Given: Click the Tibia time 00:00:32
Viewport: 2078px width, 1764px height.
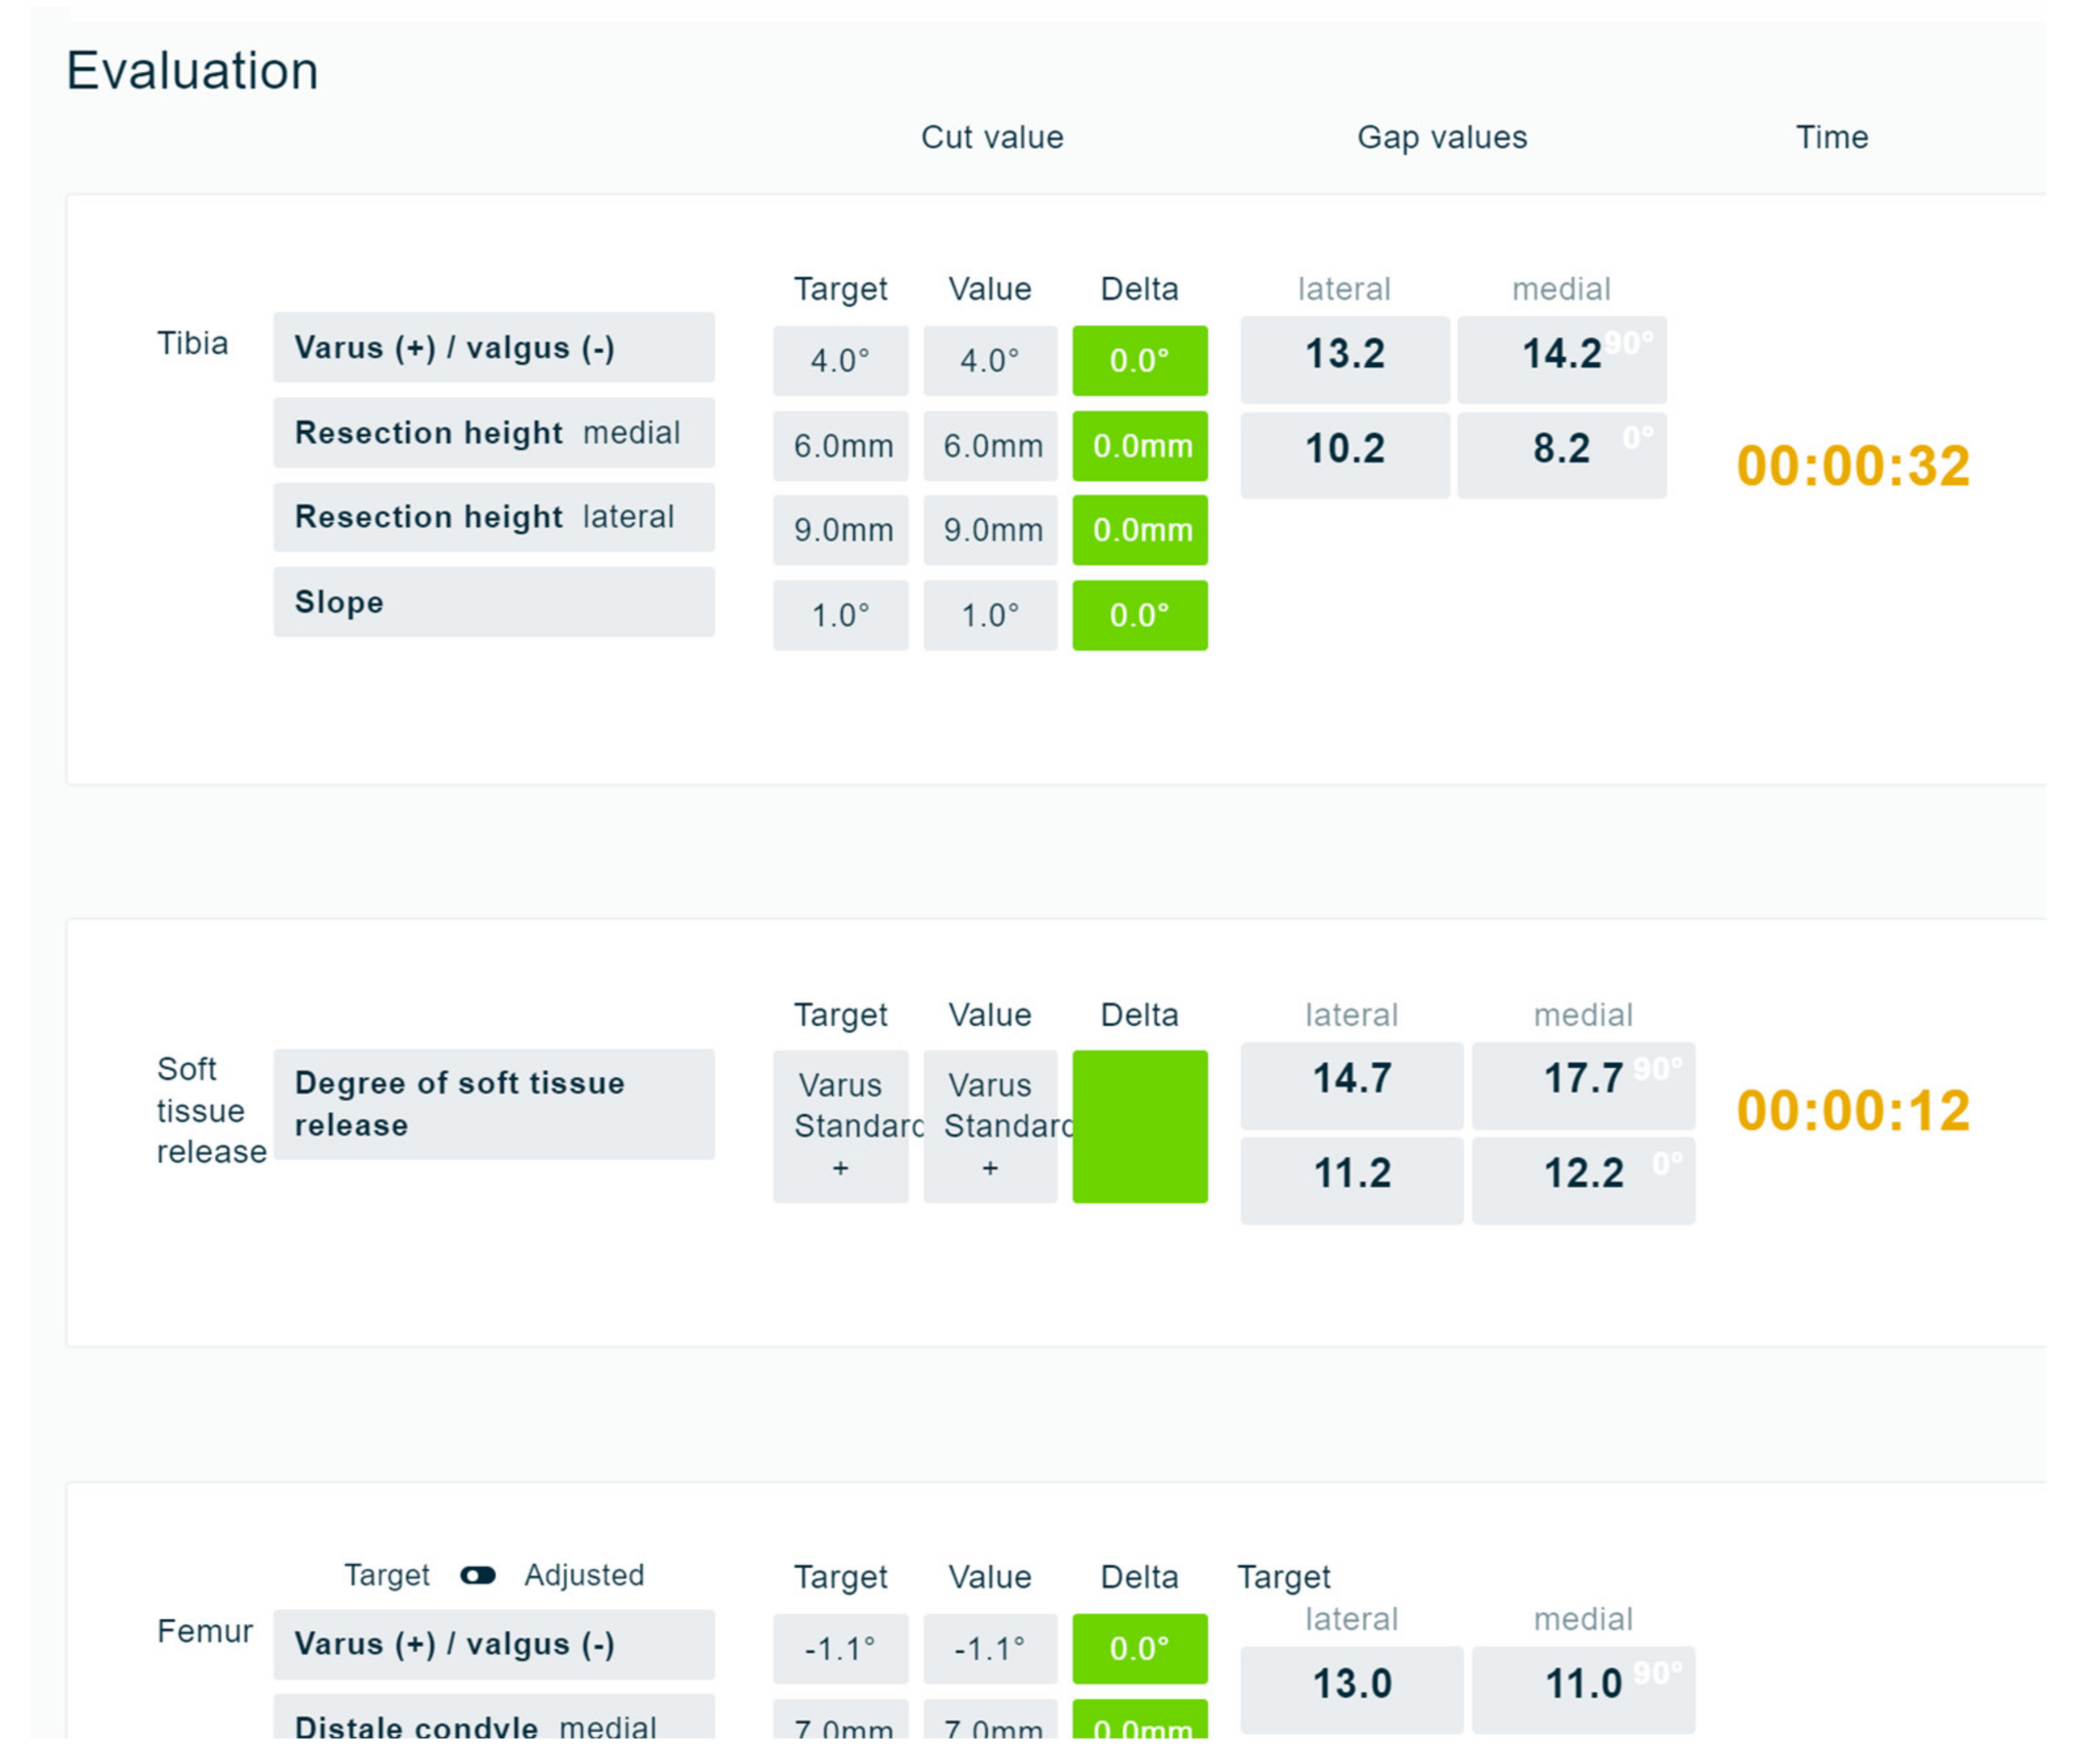Looking at the screenshot, I should tap(1852, 466).
